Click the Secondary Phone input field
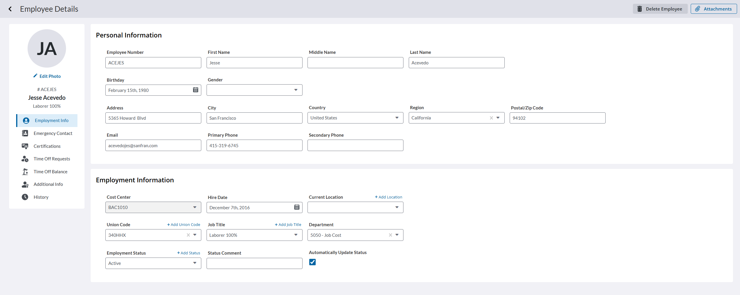This screenshot has height=295, width=740. [x=355, y=145]
